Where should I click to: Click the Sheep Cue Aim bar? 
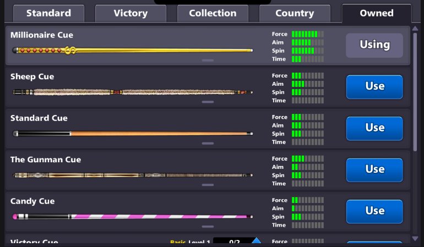pos(308,84)
